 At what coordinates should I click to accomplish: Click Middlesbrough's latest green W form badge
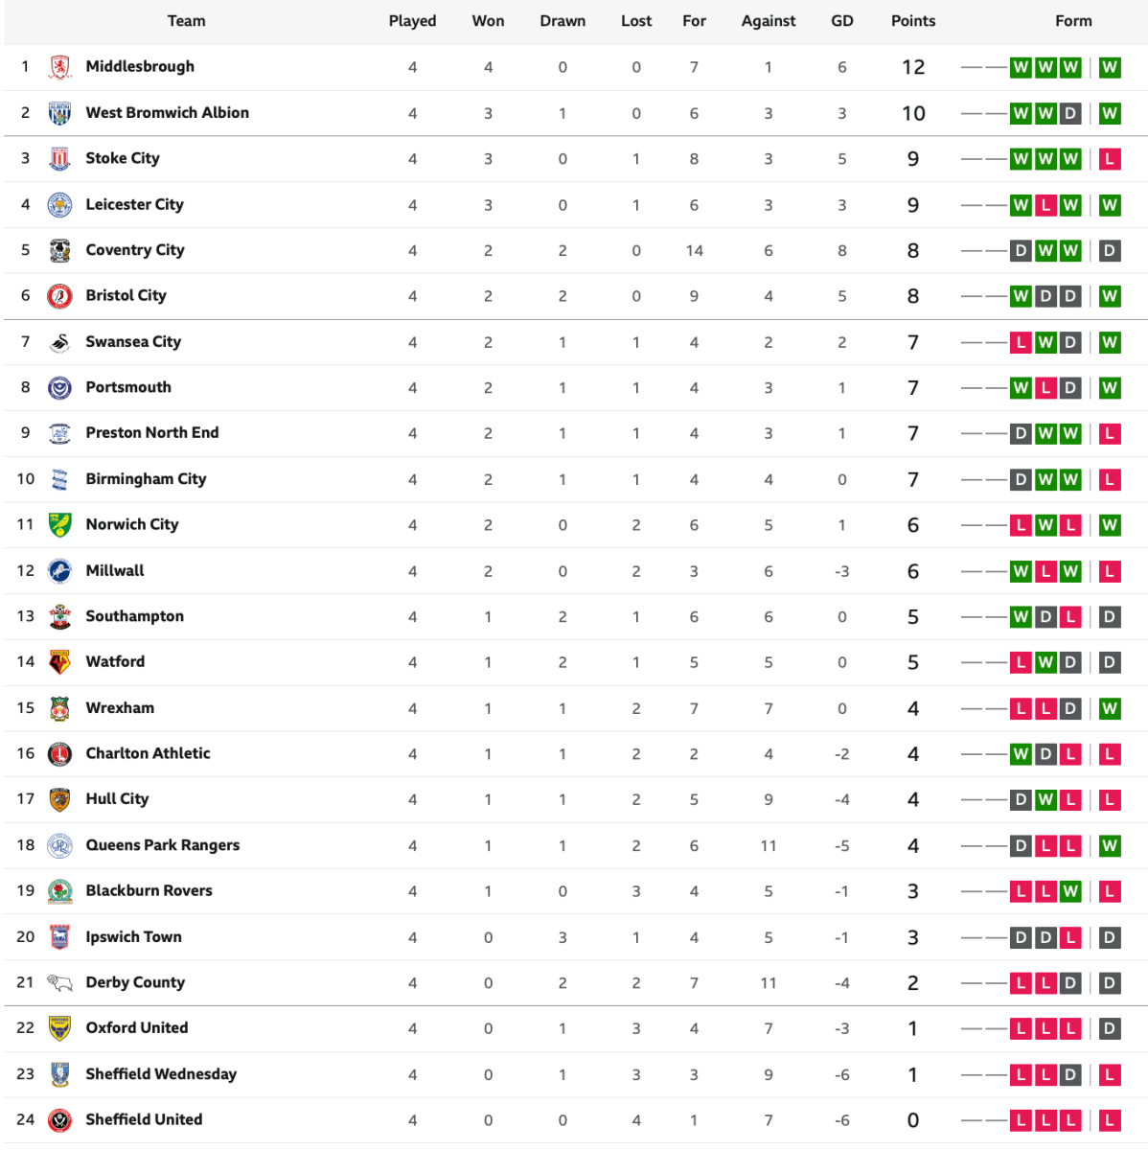click(1110, 67)
